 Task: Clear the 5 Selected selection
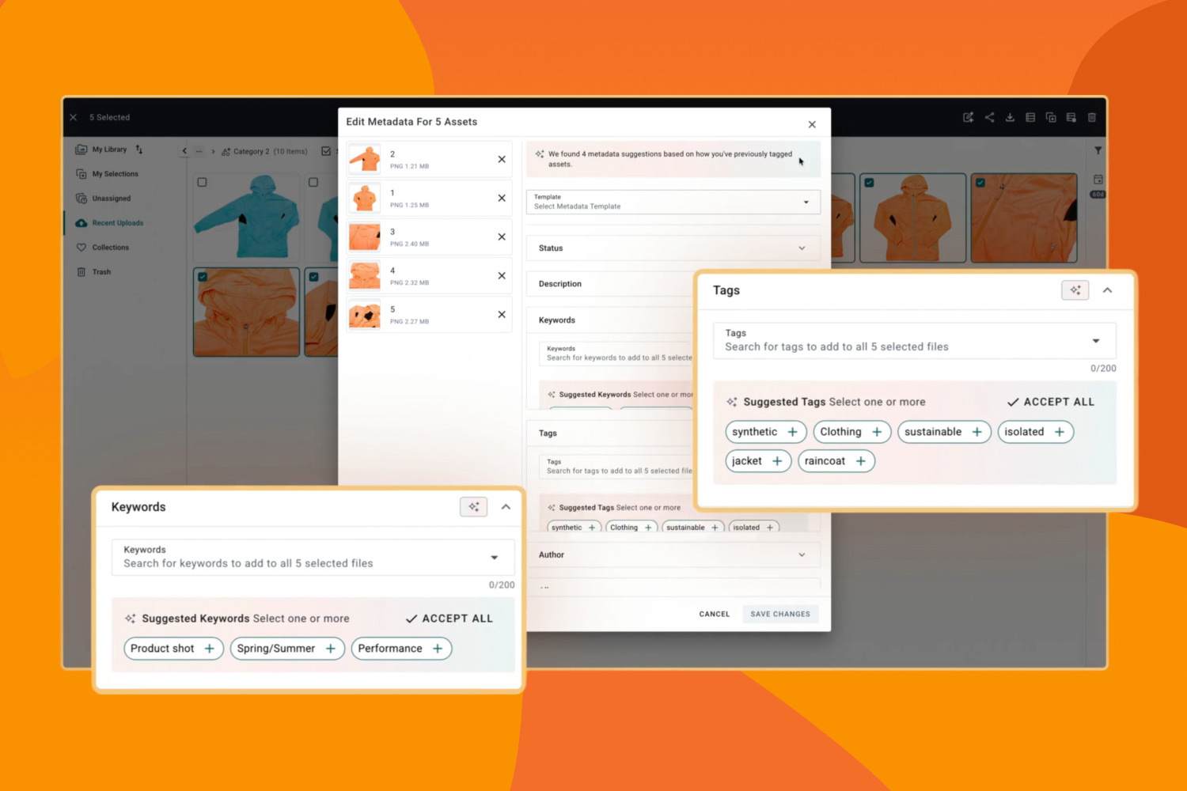click(x=73, y=117)
